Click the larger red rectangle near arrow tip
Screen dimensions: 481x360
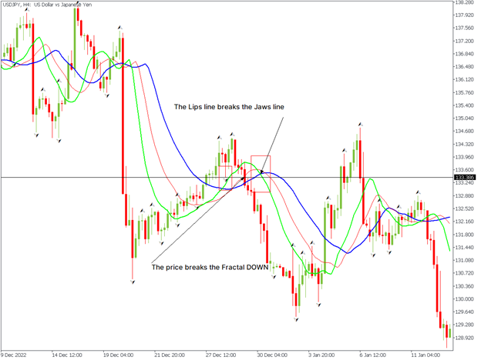pos(261,174)
